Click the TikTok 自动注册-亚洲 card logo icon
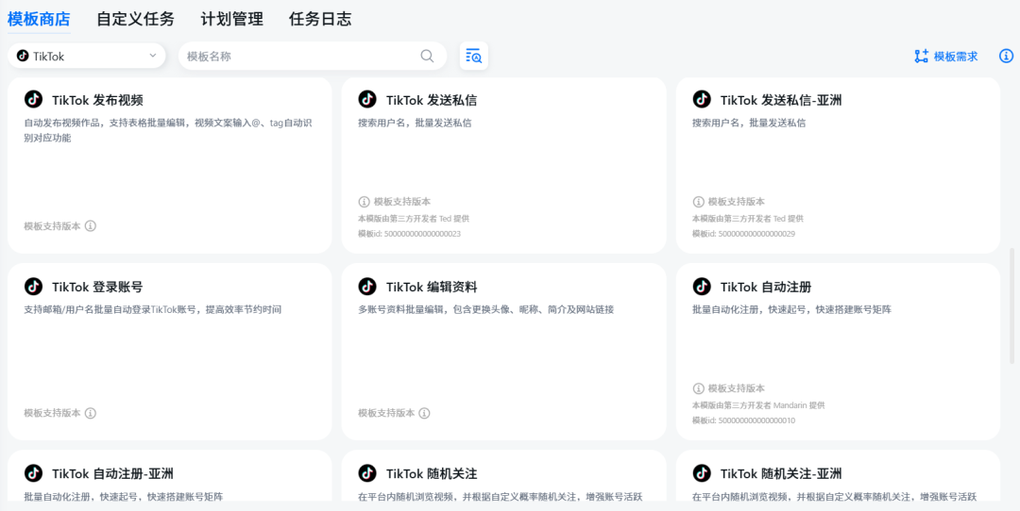1020x511 pixels. click(33, 472)
